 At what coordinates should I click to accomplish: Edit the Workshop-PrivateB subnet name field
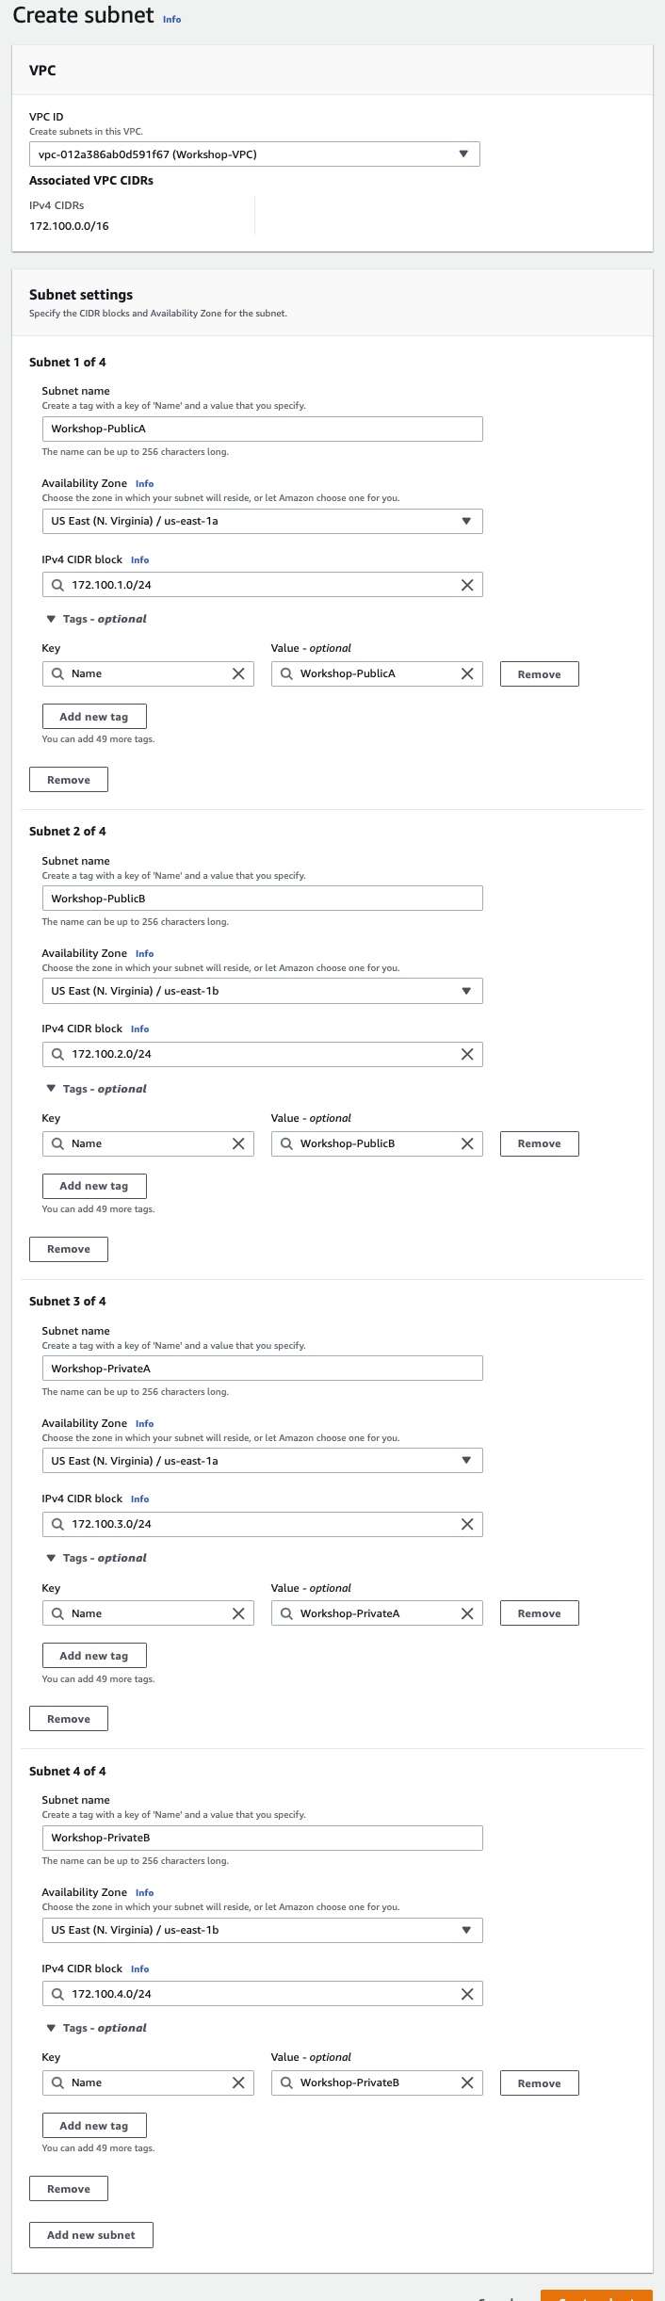(x=262, y=1838)
